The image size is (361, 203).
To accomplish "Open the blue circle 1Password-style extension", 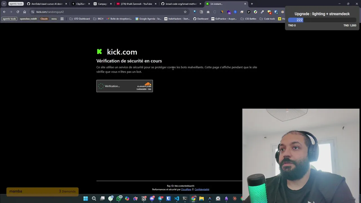I will [x=235, y=12].
